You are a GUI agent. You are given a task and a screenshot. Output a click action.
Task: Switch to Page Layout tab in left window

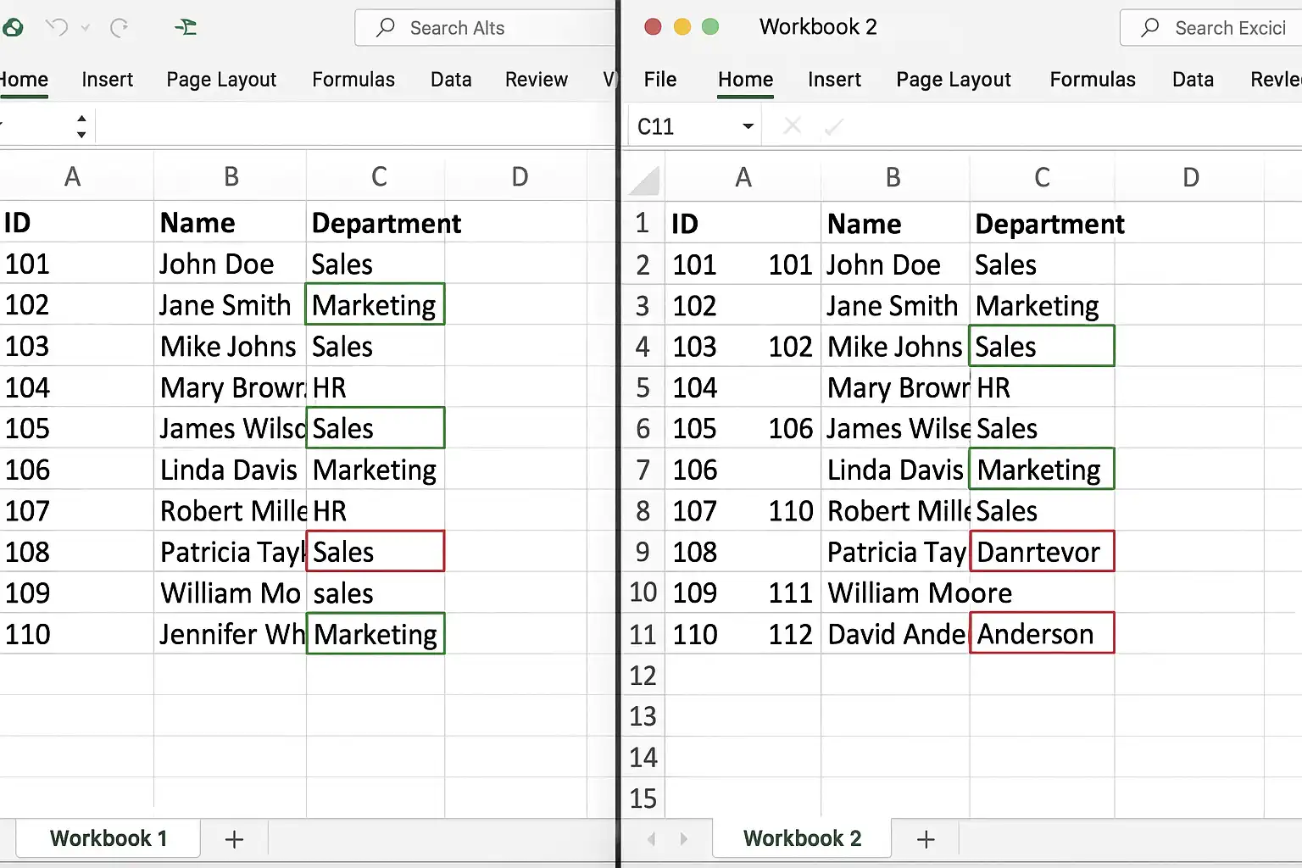(221, 80)
